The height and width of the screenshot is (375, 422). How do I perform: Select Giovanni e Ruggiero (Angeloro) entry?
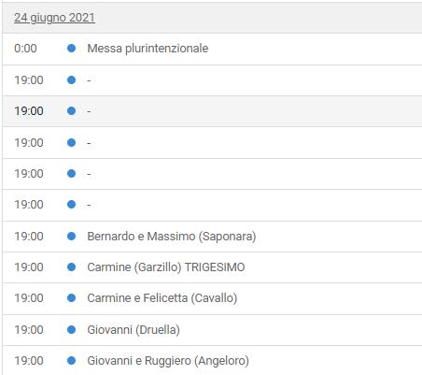pos(168,361)
